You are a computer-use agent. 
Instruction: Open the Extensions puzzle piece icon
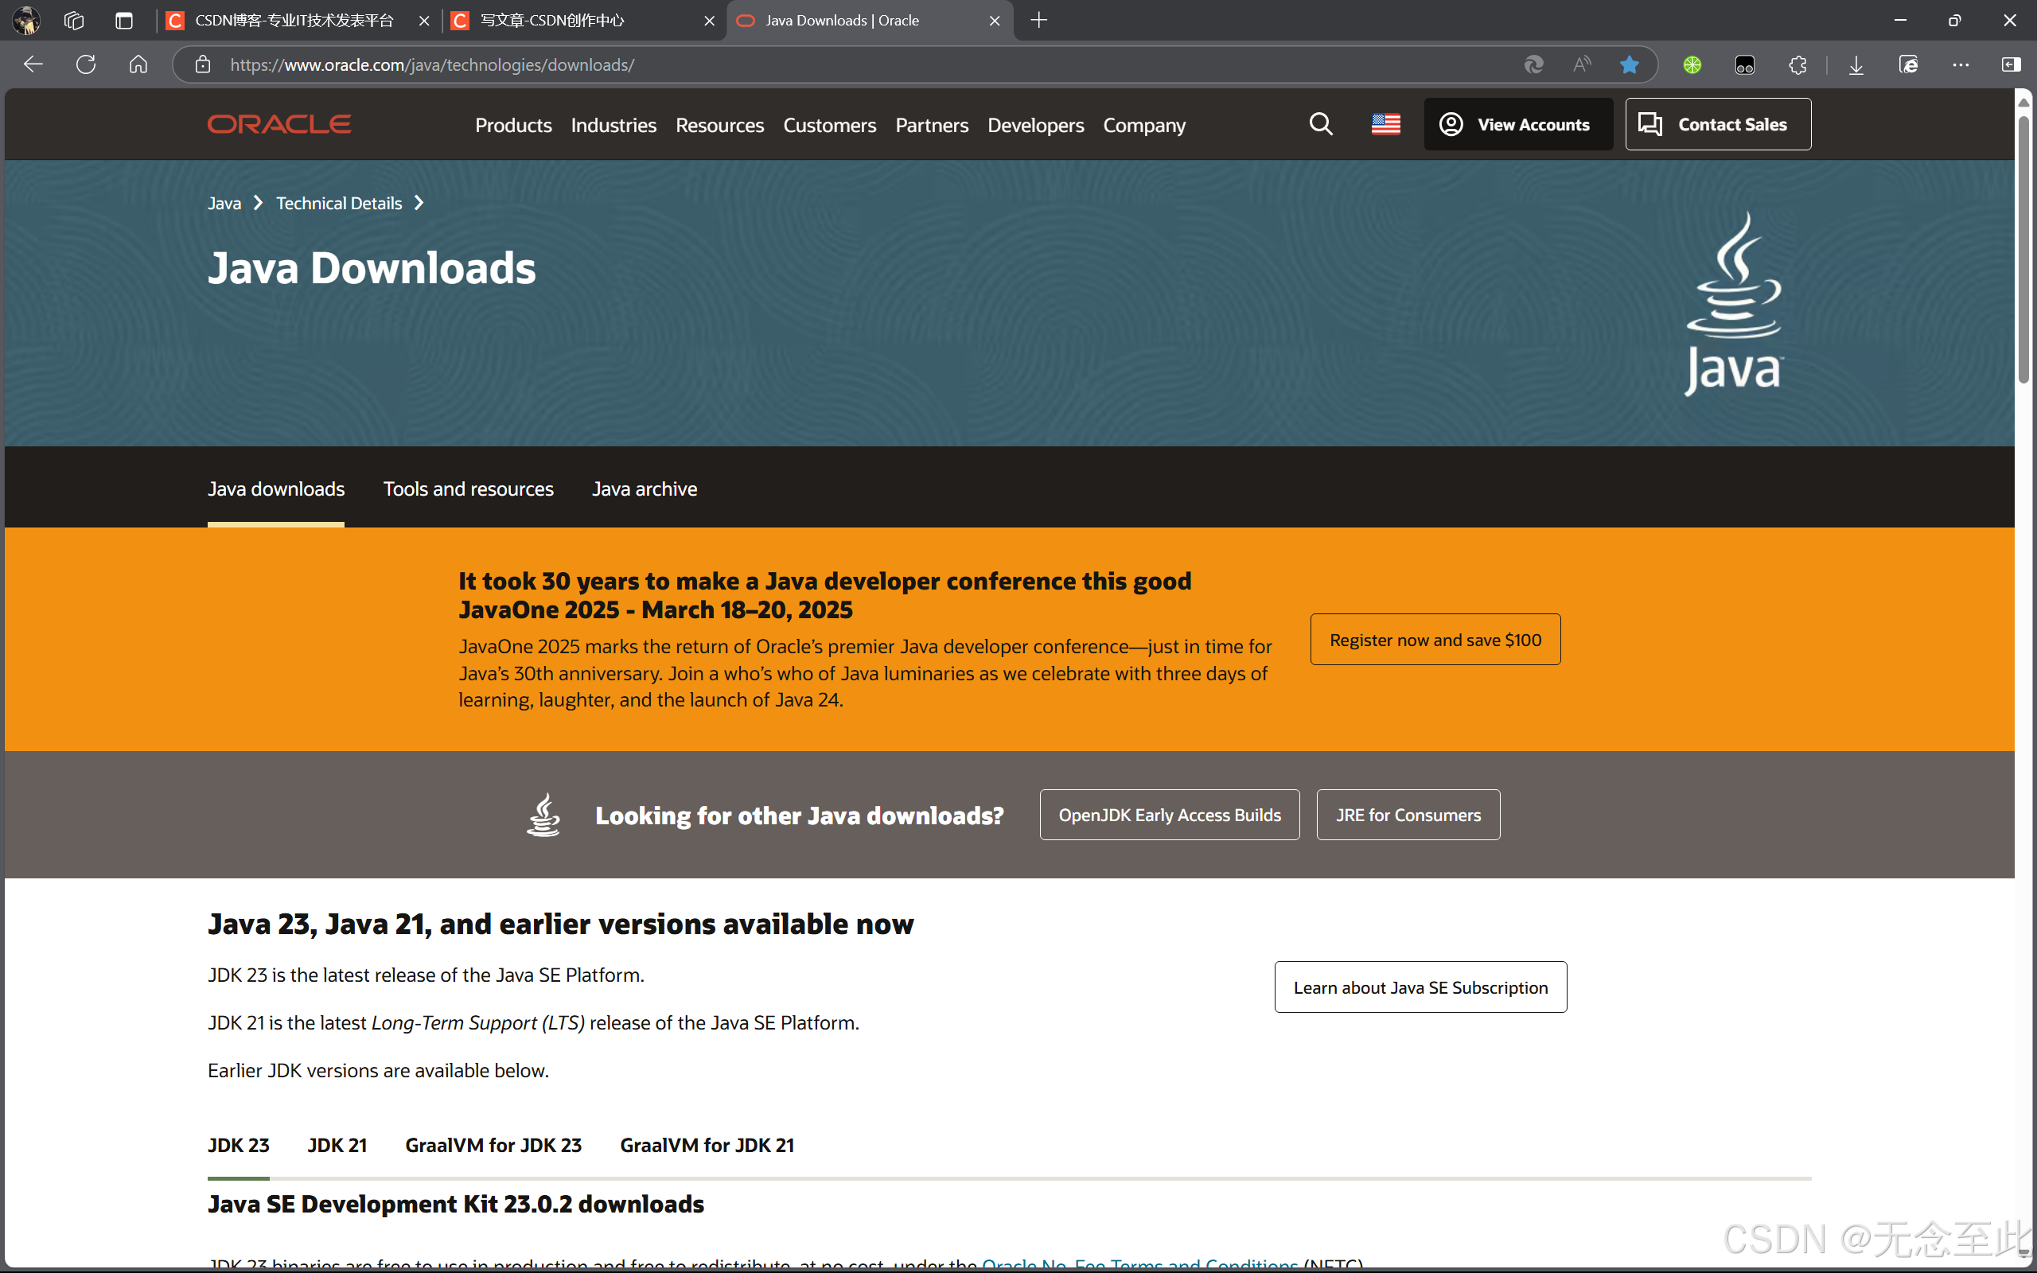pos(1797,64)
